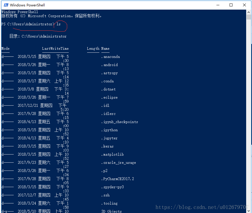Screen dimensions: 252x213
Task: Click the '.p2' directory name
Action: click(104, 171)
